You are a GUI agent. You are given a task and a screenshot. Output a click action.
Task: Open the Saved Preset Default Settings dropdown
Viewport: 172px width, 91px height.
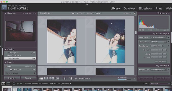159,38
